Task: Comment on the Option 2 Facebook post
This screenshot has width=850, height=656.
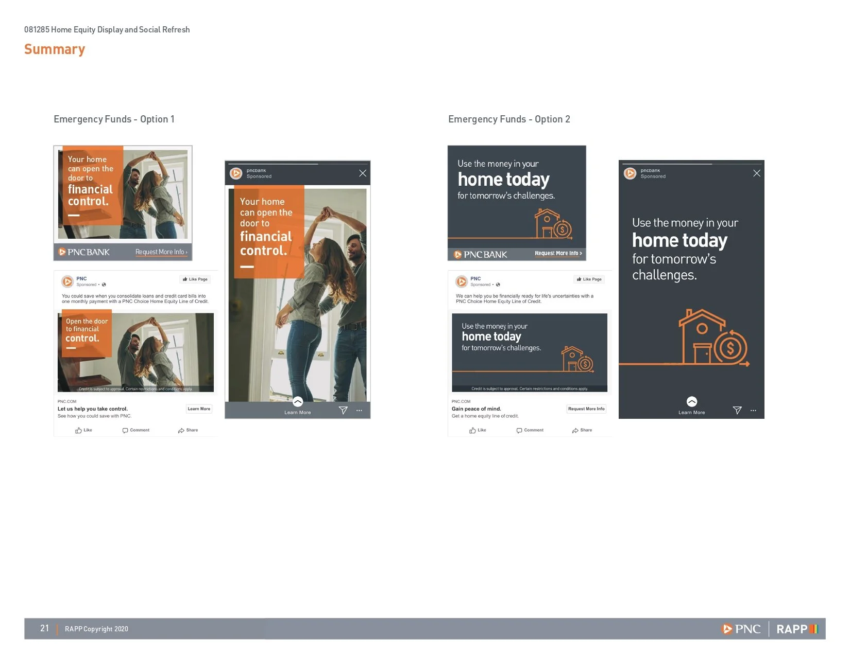Action: click(x=530, y=430)
